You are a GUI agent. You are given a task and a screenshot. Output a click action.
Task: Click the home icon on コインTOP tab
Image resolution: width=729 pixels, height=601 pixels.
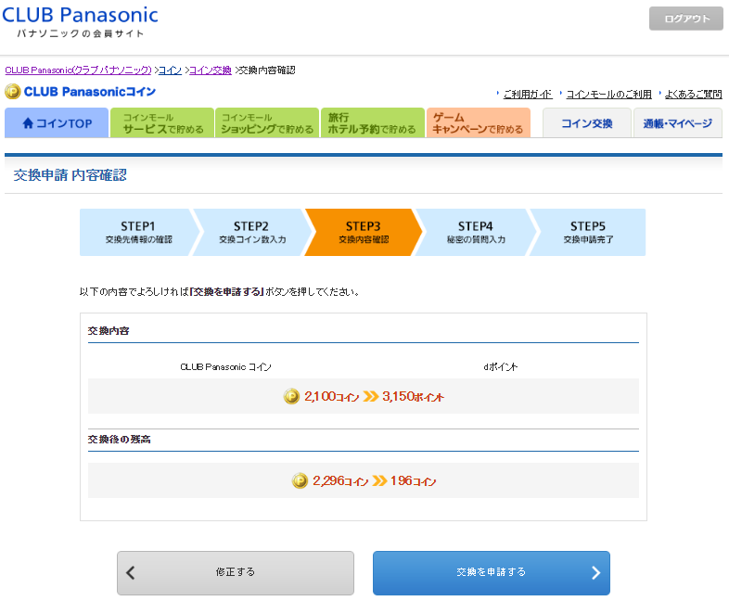(28, 123)
